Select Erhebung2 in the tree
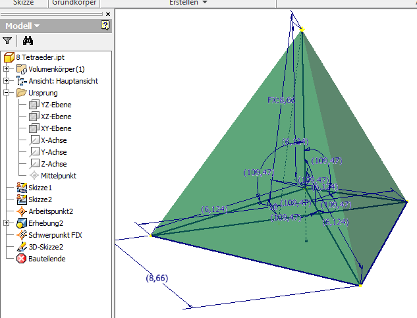The height and width of the screenshot is (318, 417). tap(45, 223)
